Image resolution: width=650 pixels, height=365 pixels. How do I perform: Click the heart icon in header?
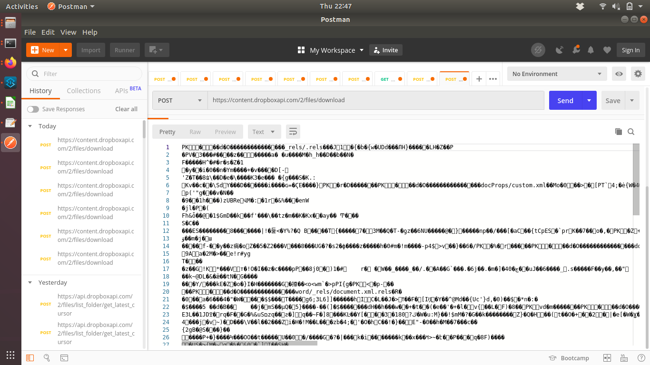tap(607, 50)
